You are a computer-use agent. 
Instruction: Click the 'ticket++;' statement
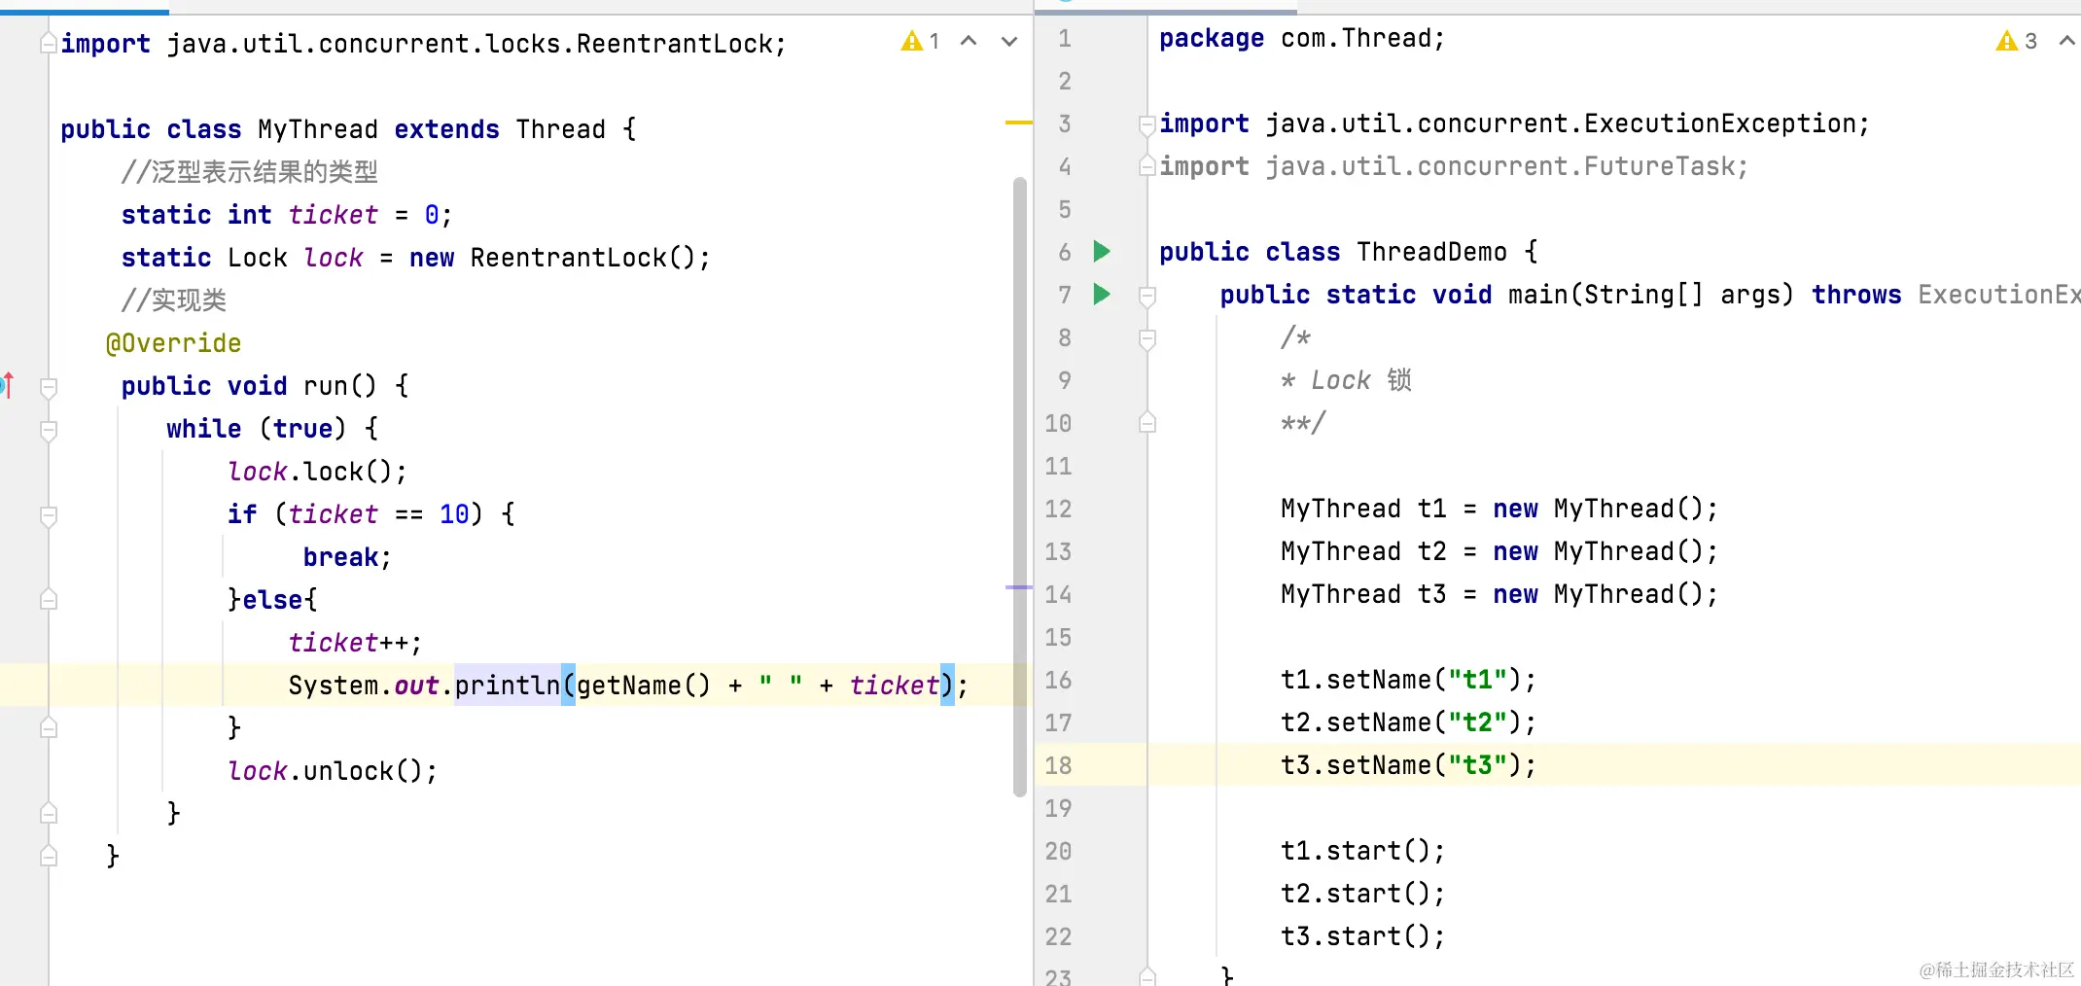click(x=355, y=643)
